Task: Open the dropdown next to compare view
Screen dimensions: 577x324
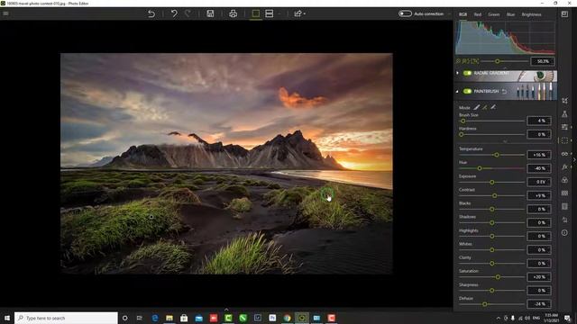Action: (x=279, y=14)
